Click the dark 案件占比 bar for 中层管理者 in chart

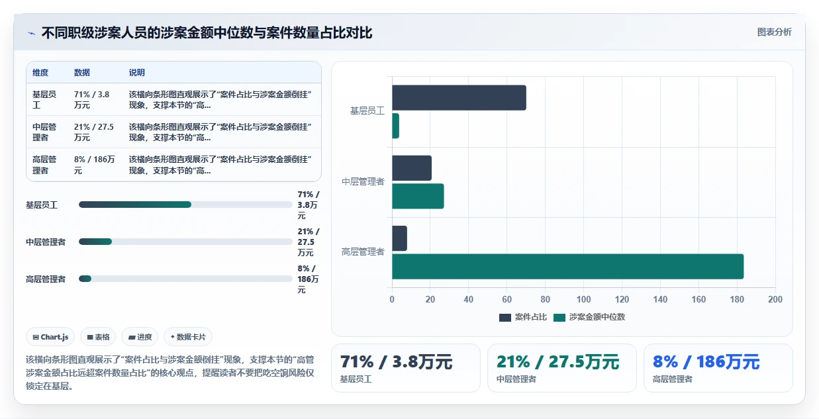tap(412, 168)
